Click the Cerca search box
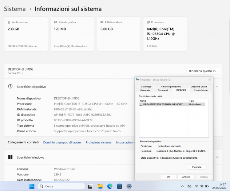230x191 pixels. pos(61,186)
